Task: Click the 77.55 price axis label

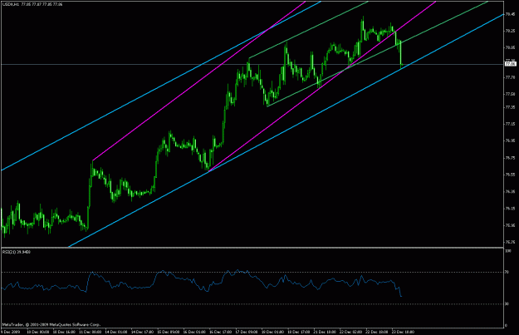Action: click(x=510, y=94)
